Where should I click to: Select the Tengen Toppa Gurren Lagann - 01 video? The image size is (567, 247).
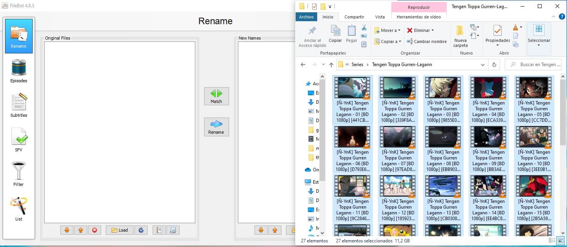pyautogui.click(x=353, y=99)
